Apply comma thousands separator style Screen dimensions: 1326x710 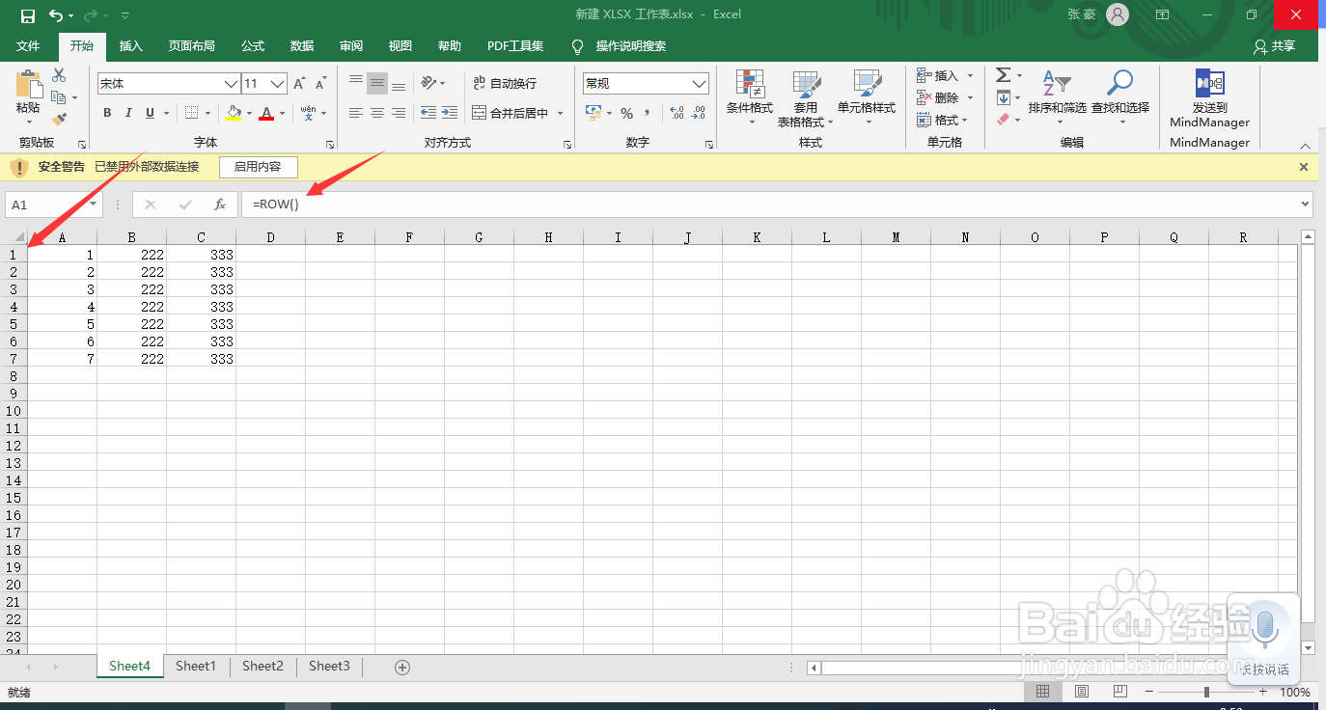(x=647, y=114)
